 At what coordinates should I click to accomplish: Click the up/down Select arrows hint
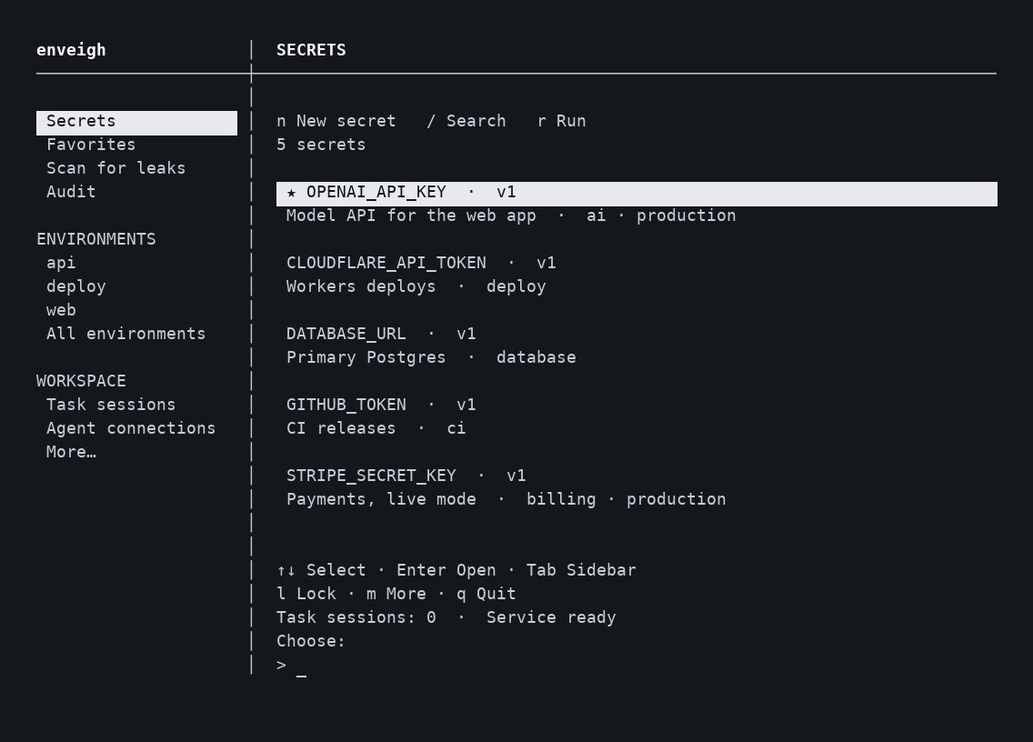coord(321,571)
